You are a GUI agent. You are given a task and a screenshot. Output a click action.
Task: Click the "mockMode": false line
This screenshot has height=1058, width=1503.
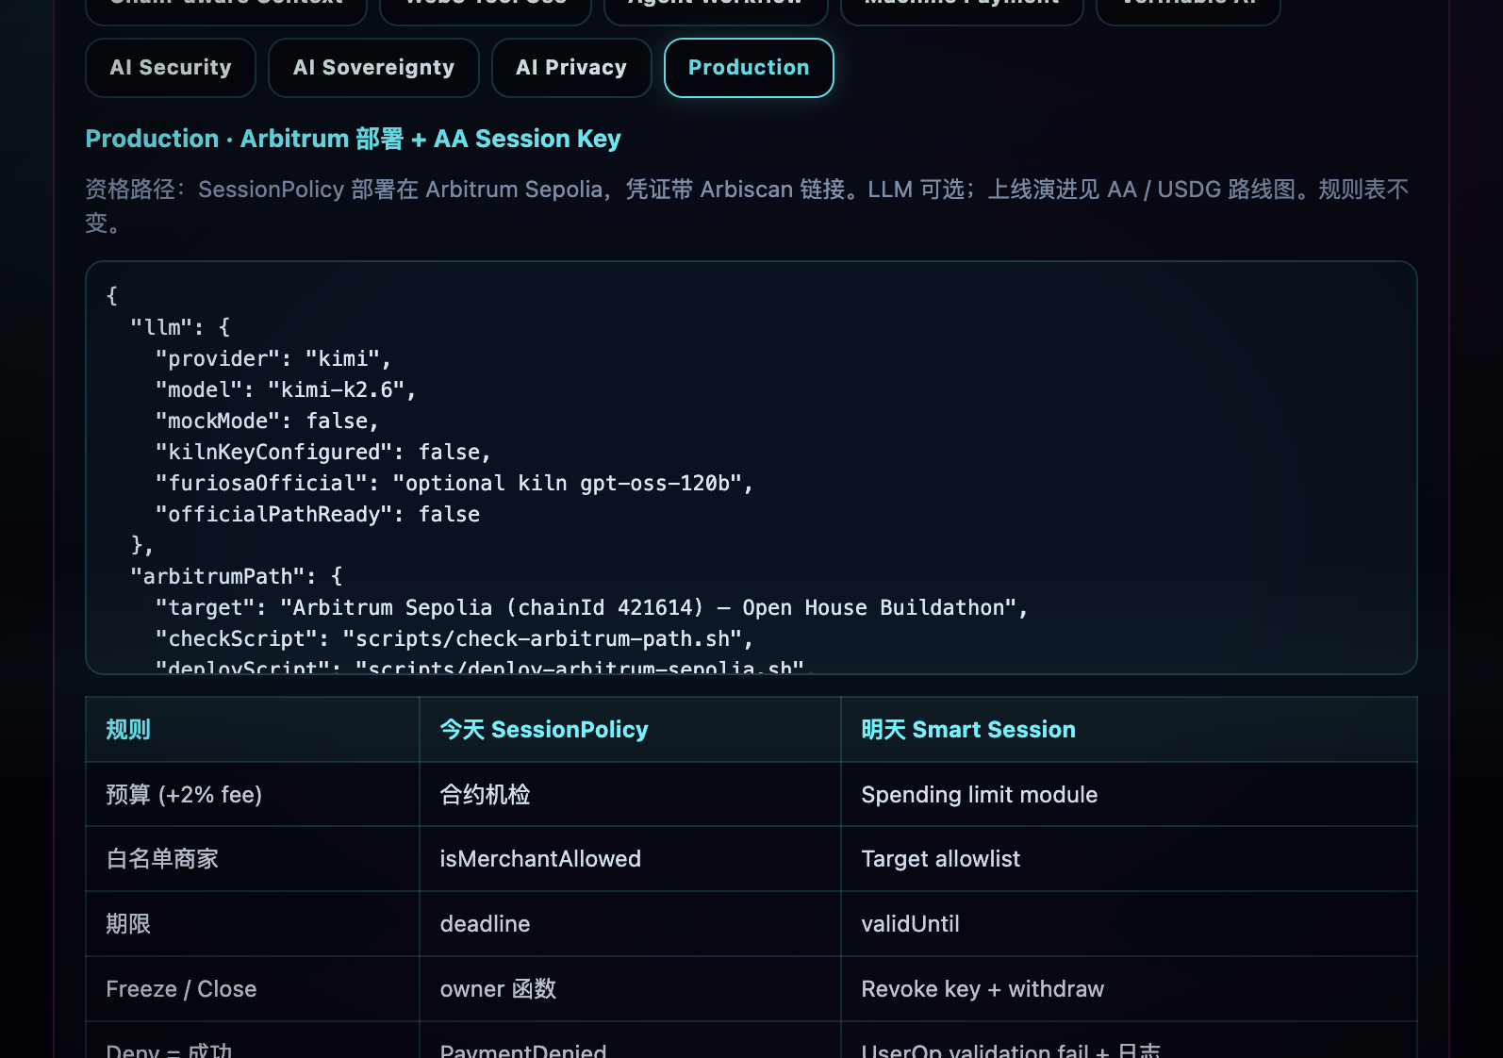[267, 421]
